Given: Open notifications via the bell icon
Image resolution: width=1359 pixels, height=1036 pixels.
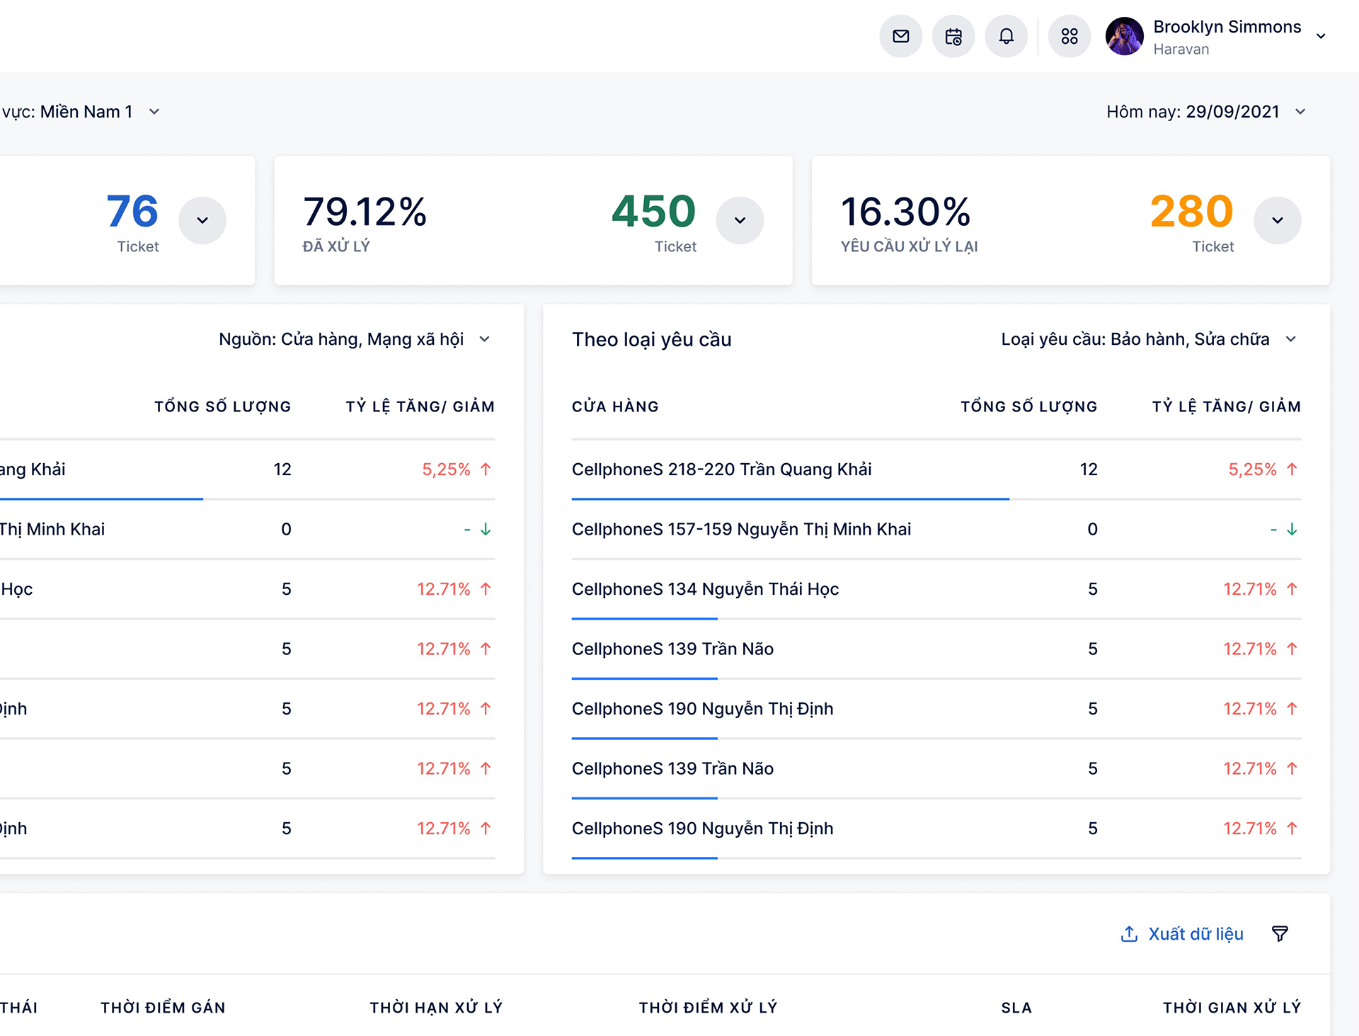Looking at the screenshot, I should click(x=1007, y=36).
